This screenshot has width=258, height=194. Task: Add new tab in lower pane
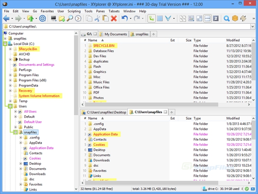tap(172, 112)
